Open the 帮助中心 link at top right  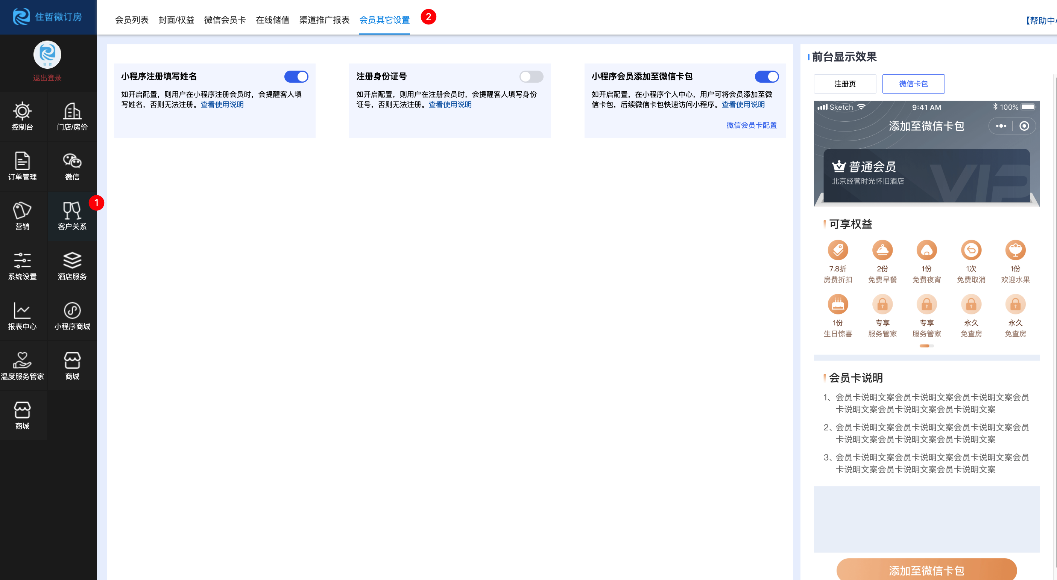pos(1040,21)
